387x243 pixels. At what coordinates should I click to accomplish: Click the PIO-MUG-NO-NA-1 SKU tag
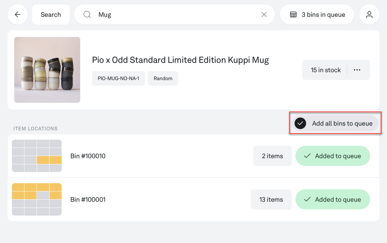point(118,78)
